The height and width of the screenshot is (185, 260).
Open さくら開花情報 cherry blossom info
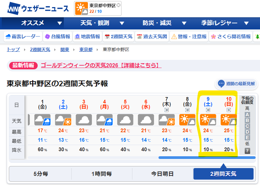click(x=231, y=37)
